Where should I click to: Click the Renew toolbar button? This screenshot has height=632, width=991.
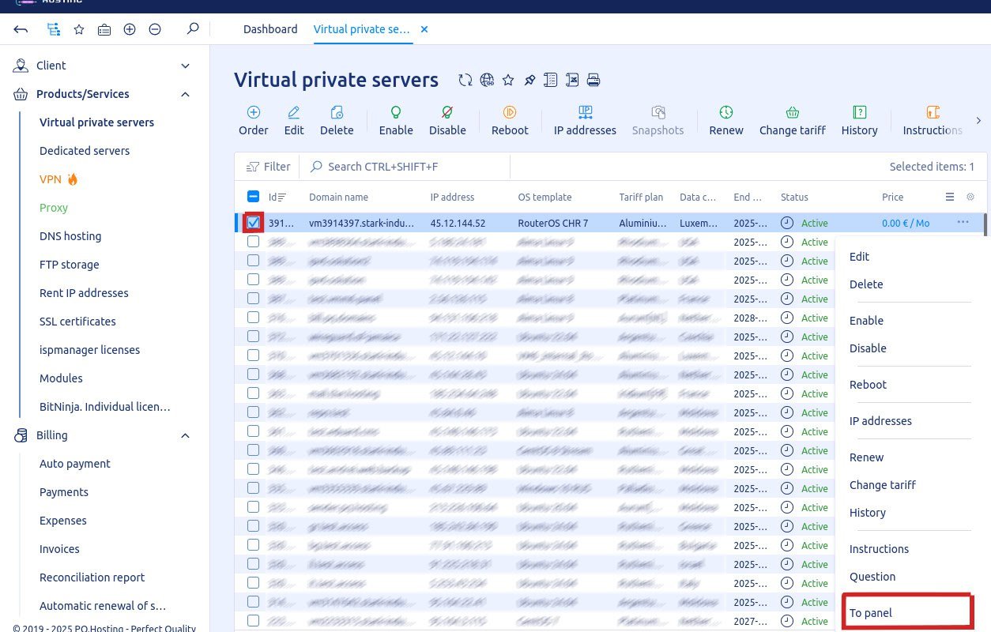coord(726,121)
